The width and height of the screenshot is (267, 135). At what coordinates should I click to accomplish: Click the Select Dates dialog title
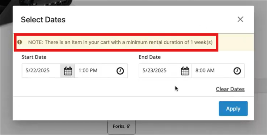pyautogui.click(x=43, y=20)
